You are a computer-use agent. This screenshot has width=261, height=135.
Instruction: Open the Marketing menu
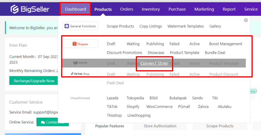coord(204,9)
